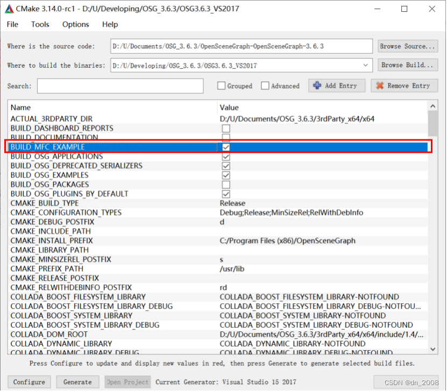The image size is (447, 391).
Task: Select CMAKE_INSTALL_PREFIX entry
Action: (x=52, y=241)
